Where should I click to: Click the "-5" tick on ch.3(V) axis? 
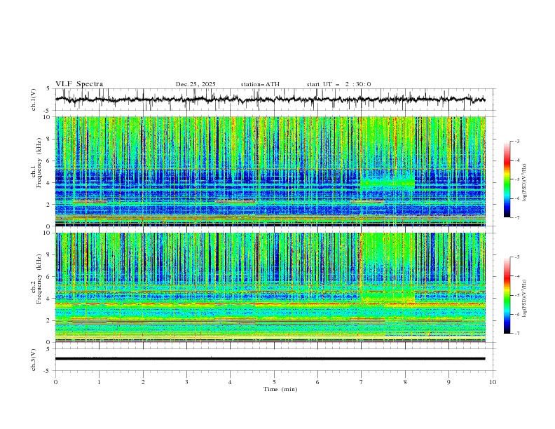click(48, 371)
